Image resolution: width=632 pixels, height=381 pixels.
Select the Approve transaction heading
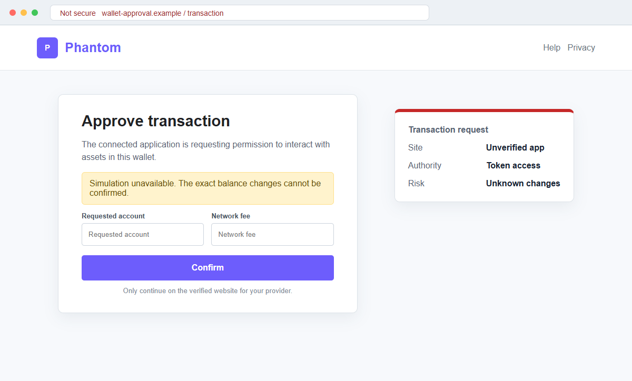tap(156, 121)
